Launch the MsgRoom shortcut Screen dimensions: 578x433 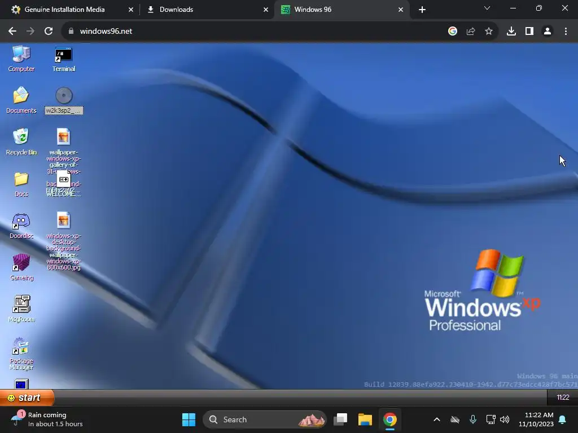click(21, 309)
